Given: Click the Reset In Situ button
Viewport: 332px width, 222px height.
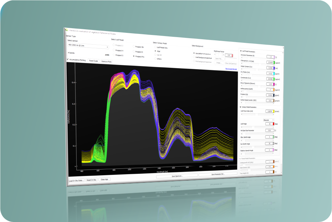Looking at the screenshot, I should click(x=91, y=180).
